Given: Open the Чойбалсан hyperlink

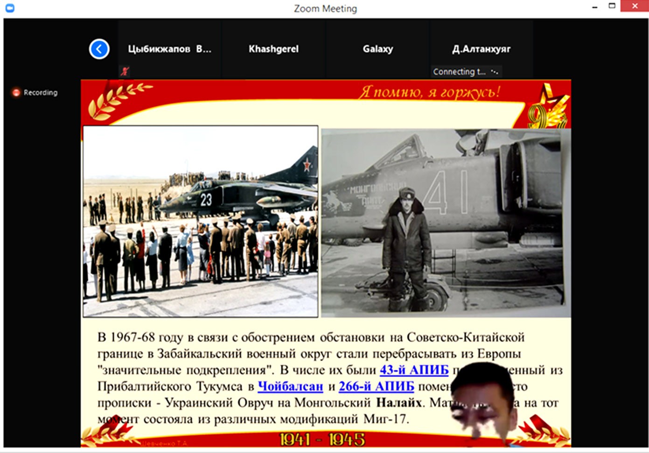Looking at the screenshot, I should click(x=290, y=386).
